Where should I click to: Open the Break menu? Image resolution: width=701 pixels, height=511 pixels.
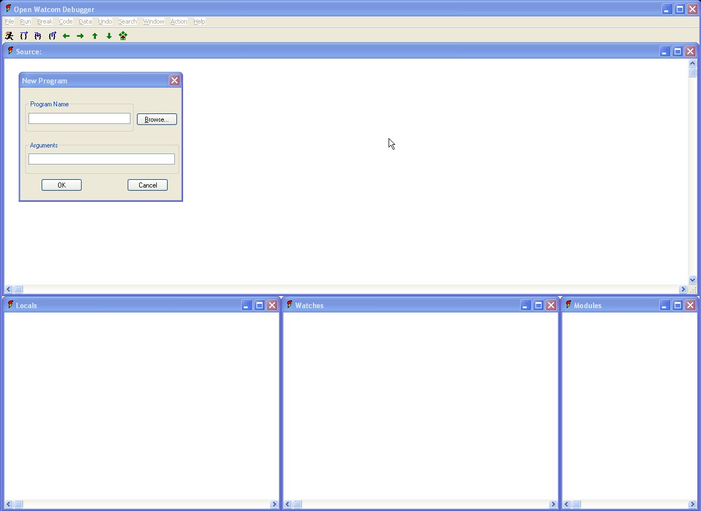(45, 21)
